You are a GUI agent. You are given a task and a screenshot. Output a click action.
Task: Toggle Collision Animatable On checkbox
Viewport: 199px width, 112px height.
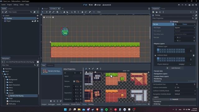pyautogui.click(x=175, y=87)
